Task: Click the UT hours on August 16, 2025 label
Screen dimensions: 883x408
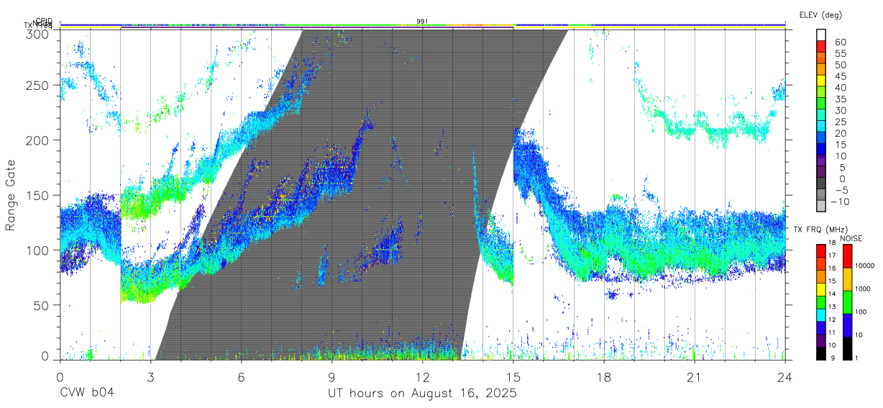Action: pyautogui.click(x=422, y=394)
